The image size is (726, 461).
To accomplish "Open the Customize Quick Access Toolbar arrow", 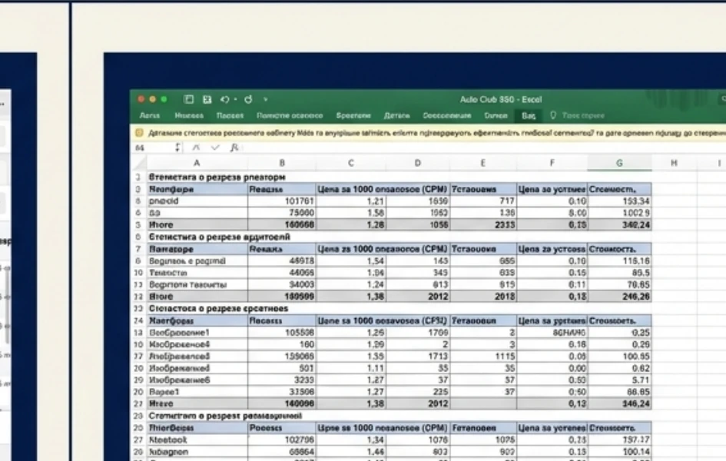I will [265, 100].
